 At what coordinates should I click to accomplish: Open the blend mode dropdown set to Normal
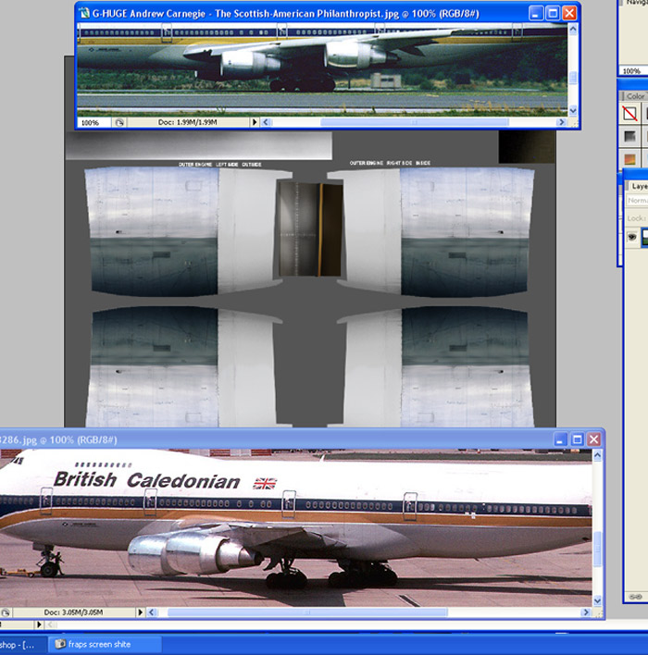click(638, 201)
